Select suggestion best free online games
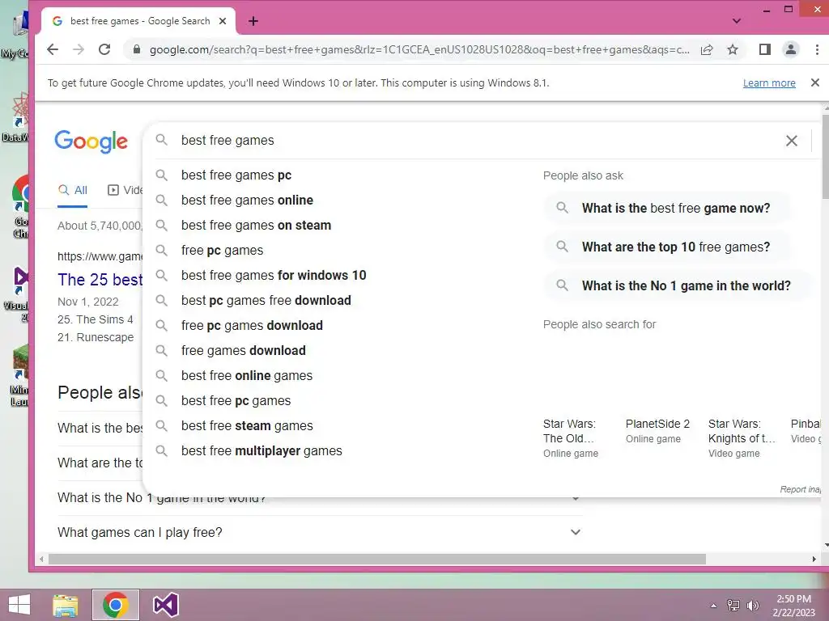The width and height of the screenshot is (829, 621). click(x=247, y=376)
